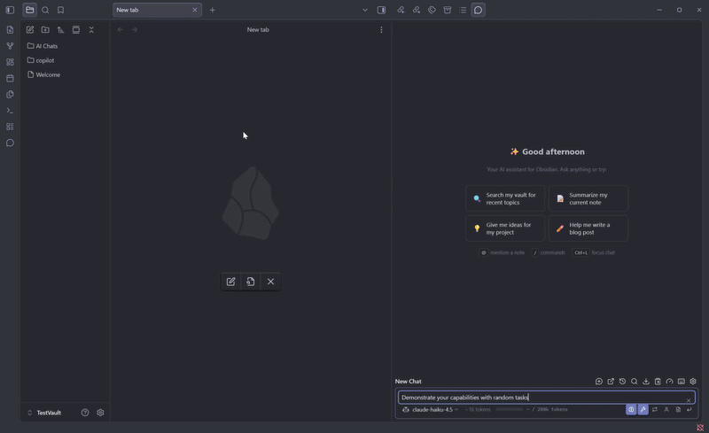Open the outline tab in right sidebar
Viewport: 709px width, 433px height.
(x=463, y=10)
